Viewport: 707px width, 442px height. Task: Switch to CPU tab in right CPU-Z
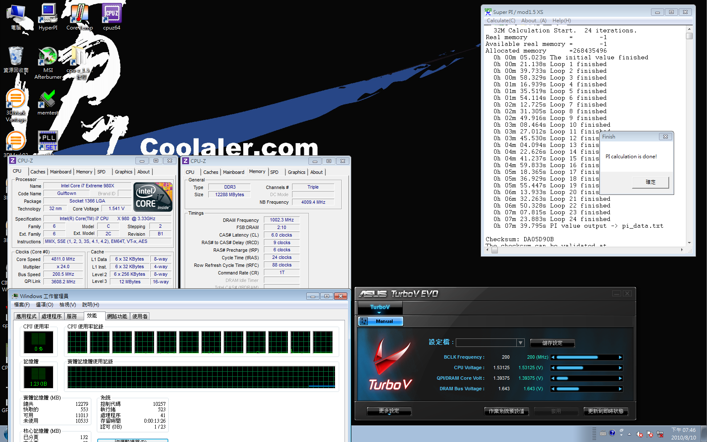coord(190,172)
